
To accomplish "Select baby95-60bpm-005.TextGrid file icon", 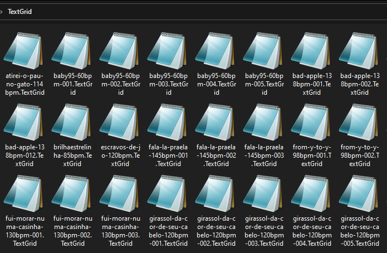I will (263, 50).
